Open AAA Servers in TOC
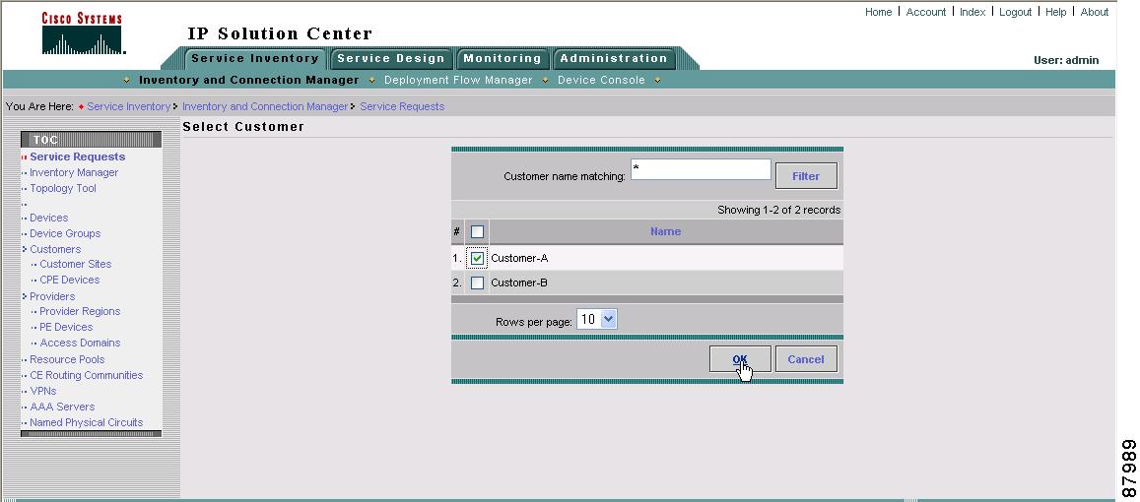 [x=62, y=407]
